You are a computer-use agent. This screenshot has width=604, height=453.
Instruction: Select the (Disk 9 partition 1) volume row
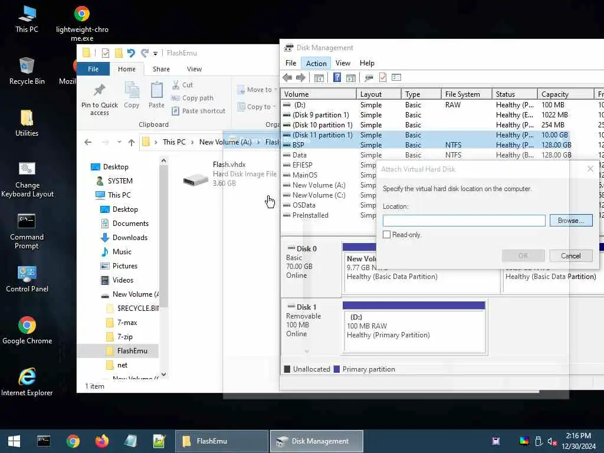[442, 115]
